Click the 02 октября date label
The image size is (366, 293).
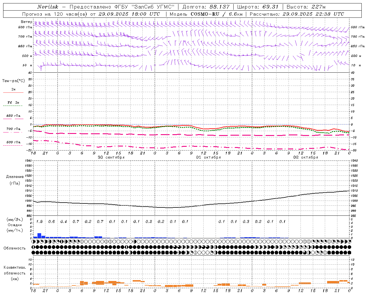[306, 157]
